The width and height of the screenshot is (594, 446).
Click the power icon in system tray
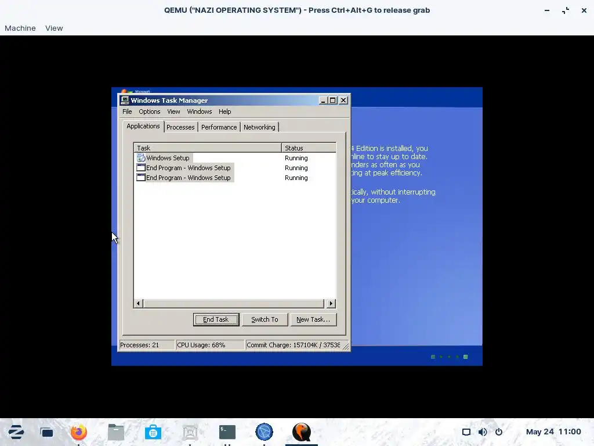499,432
